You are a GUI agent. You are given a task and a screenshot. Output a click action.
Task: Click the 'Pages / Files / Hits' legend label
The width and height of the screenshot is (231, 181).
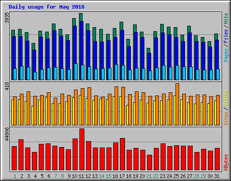pos(226,38)
